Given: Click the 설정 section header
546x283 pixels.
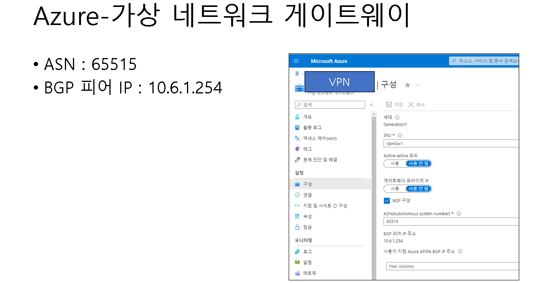Looking at the screenshot, I should coord(299,173).
